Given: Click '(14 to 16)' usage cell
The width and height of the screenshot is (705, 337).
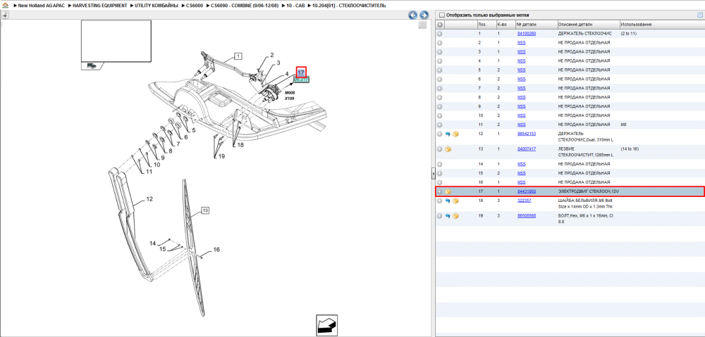Looking at the screenshot, I should (630, 149).
